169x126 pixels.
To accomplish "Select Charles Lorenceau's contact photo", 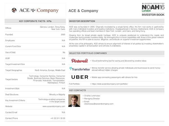I will pos(75,101).
